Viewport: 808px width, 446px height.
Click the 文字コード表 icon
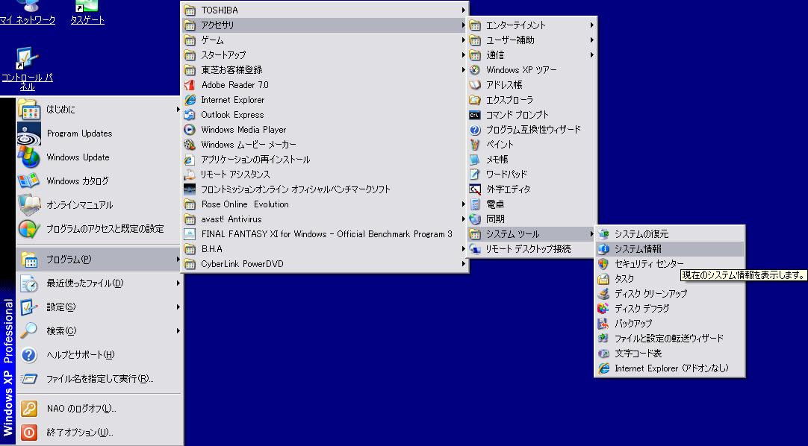[603, 354]
